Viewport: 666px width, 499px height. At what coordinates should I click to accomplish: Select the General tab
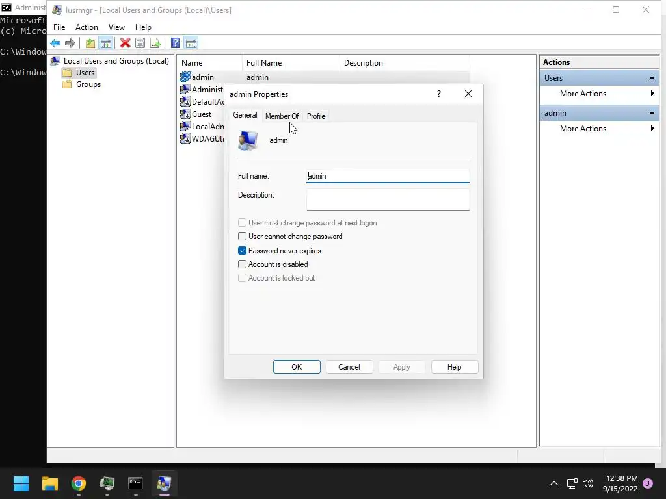[245, 115]
